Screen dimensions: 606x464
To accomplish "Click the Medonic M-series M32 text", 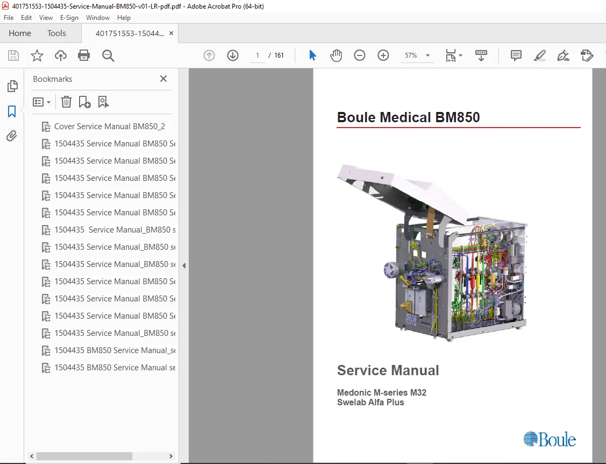I will click(x=381, y=392).
